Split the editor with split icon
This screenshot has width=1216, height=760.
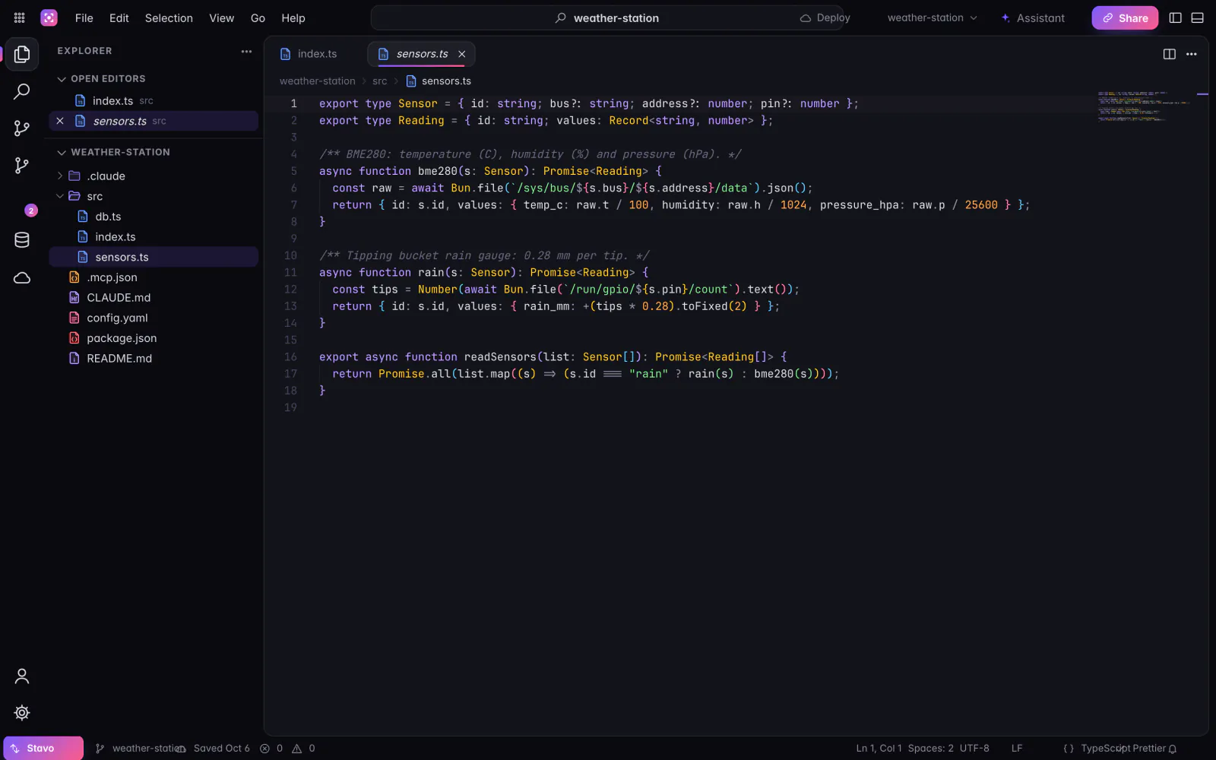[x=1170, y=54]
